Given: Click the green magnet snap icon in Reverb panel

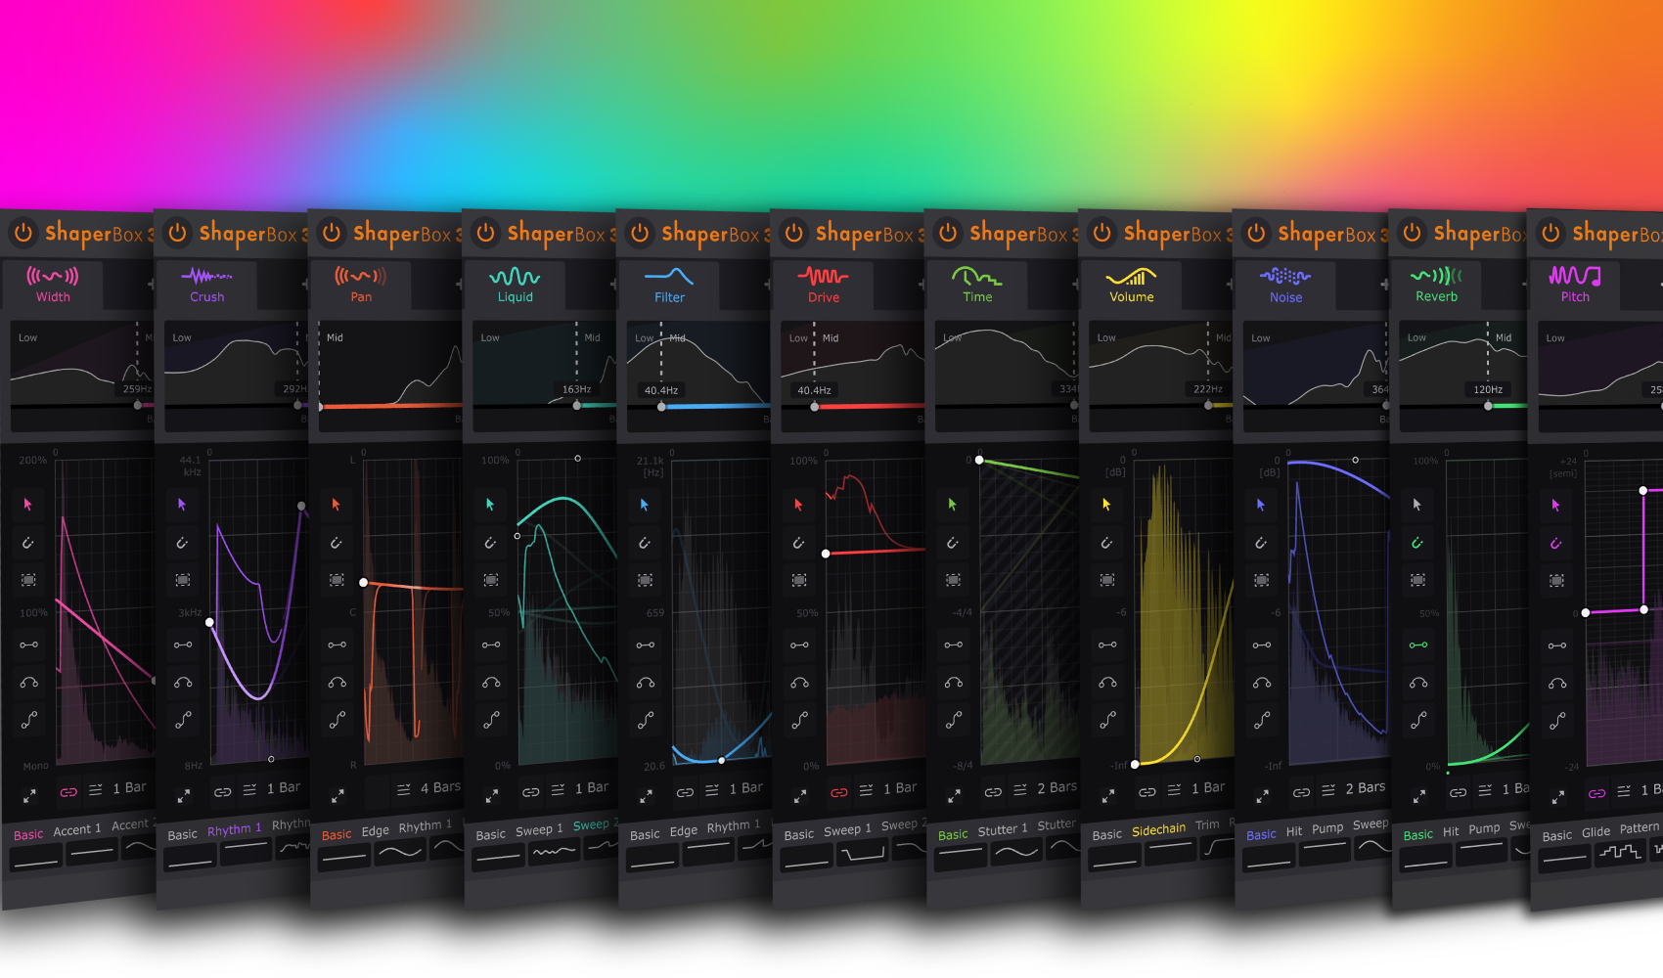Looking at the screenshot, I should pyautogui.click(x=1417, y=543).
